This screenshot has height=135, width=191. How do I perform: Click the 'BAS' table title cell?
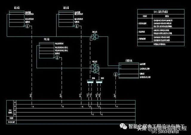click(x=161, y=12)
